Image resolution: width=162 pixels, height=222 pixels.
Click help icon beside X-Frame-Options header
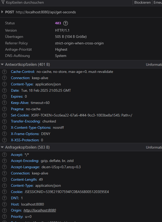coord(4,134)
